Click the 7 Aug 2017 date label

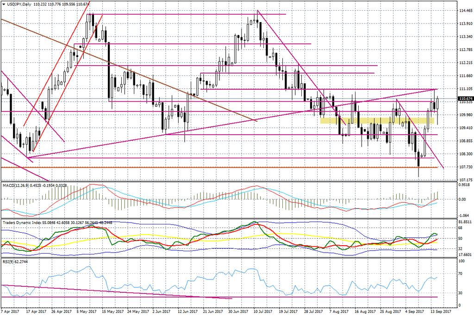click(339, 311)
